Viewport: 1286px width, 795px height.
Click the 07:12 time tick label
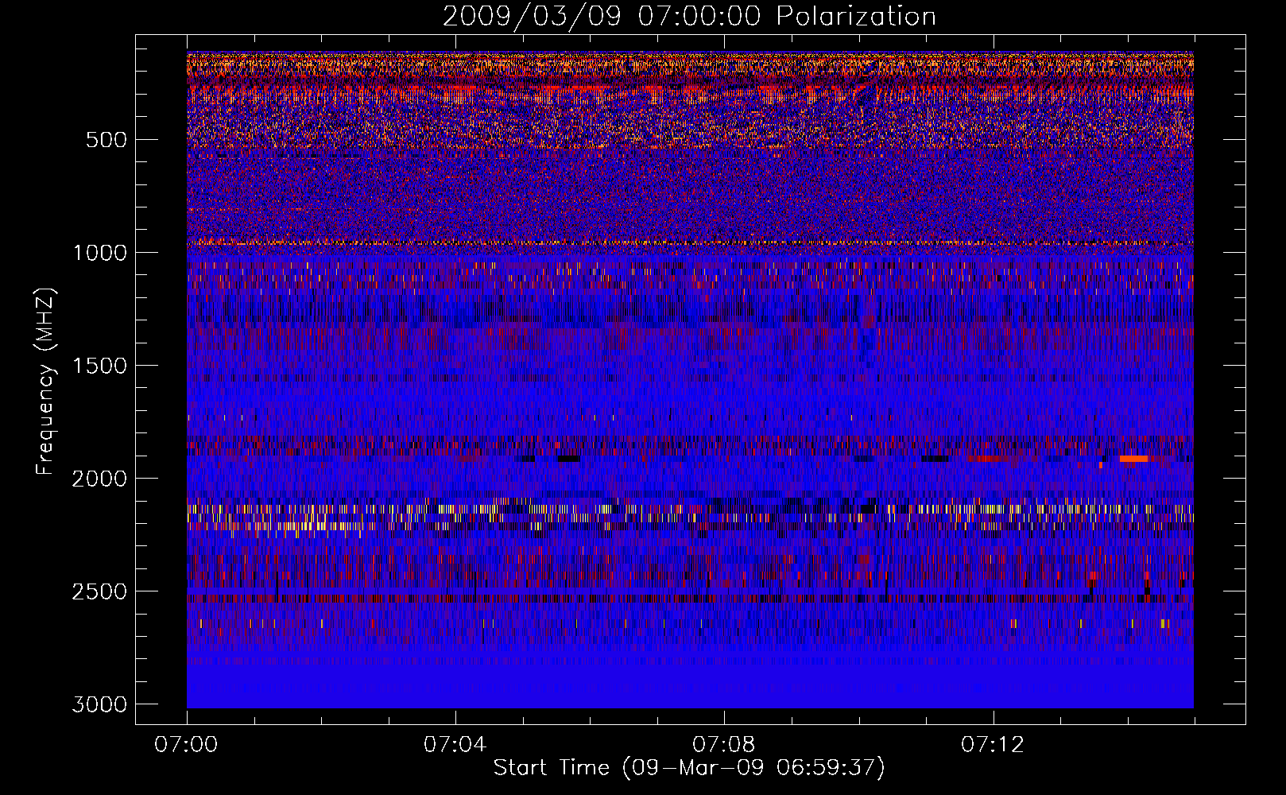(x=992, y=745)
